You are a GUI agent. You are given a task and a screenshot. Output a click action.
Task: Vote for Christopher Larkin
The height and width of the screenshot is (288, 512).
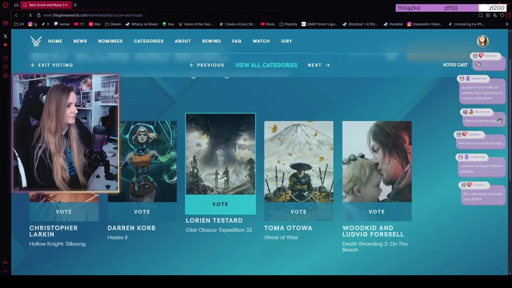[x=64, y=212]
